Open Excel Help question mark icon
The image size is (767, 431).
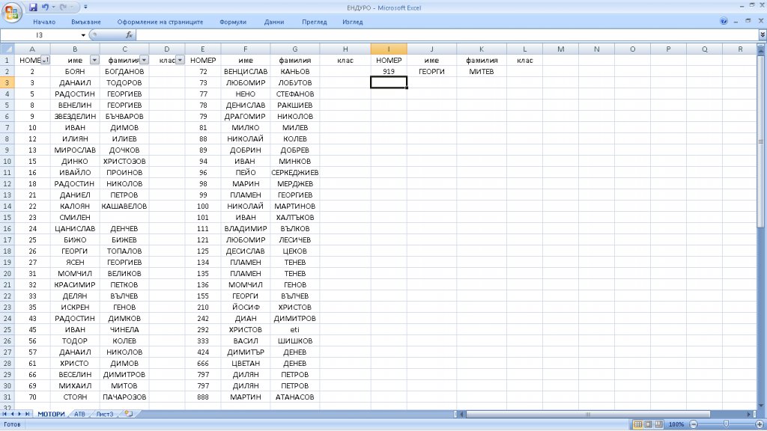(724, 22)
